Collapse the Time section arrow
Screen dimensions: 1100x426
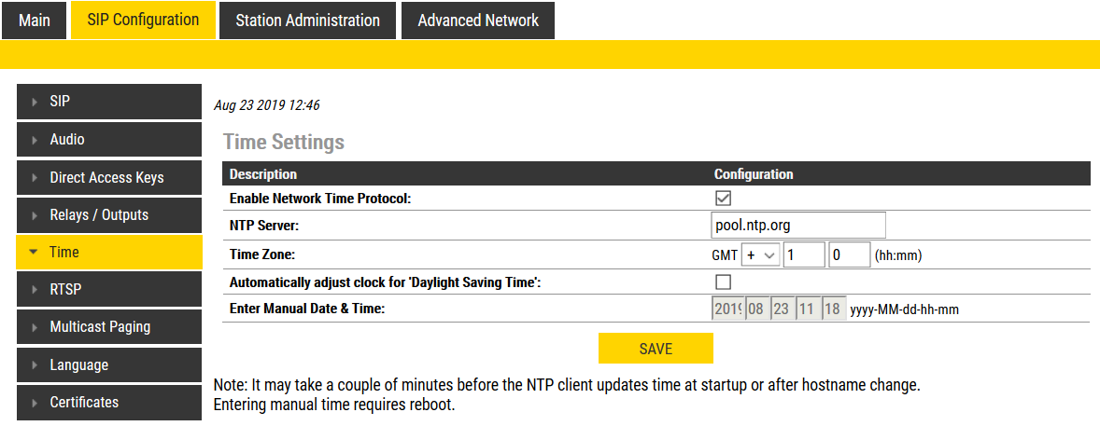coord(35,253)
